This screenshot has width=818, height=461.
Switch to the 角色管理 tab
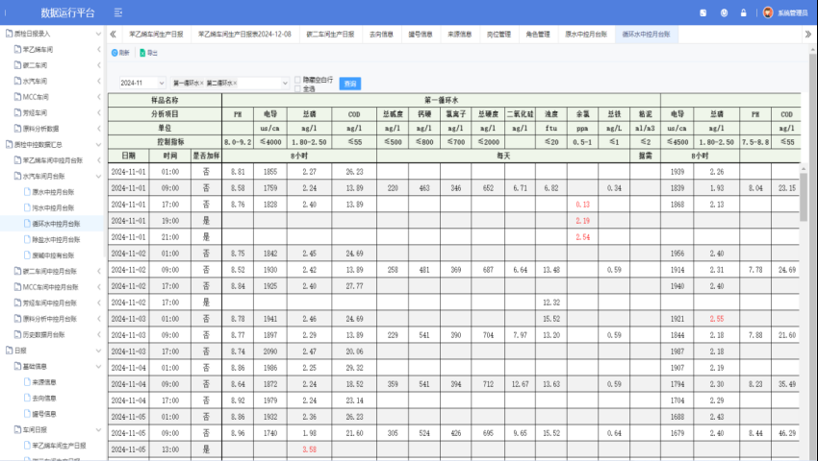[x=538, y=35]
